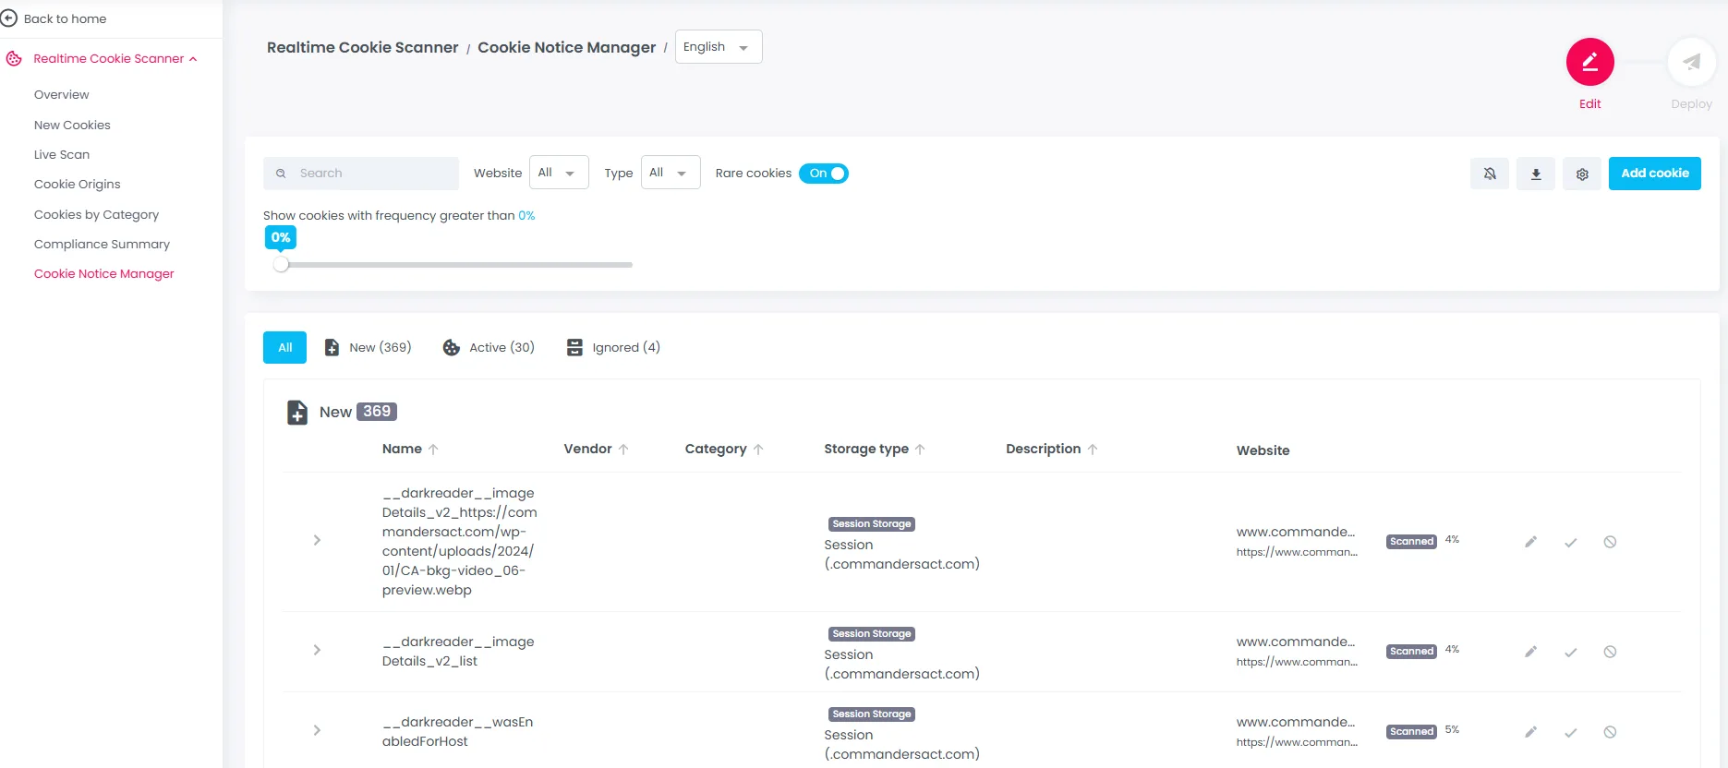The width and height of the screenshot is (1728, 768).
Task: Click the New section file-plus icon
Action: click(x=297, y=412)
